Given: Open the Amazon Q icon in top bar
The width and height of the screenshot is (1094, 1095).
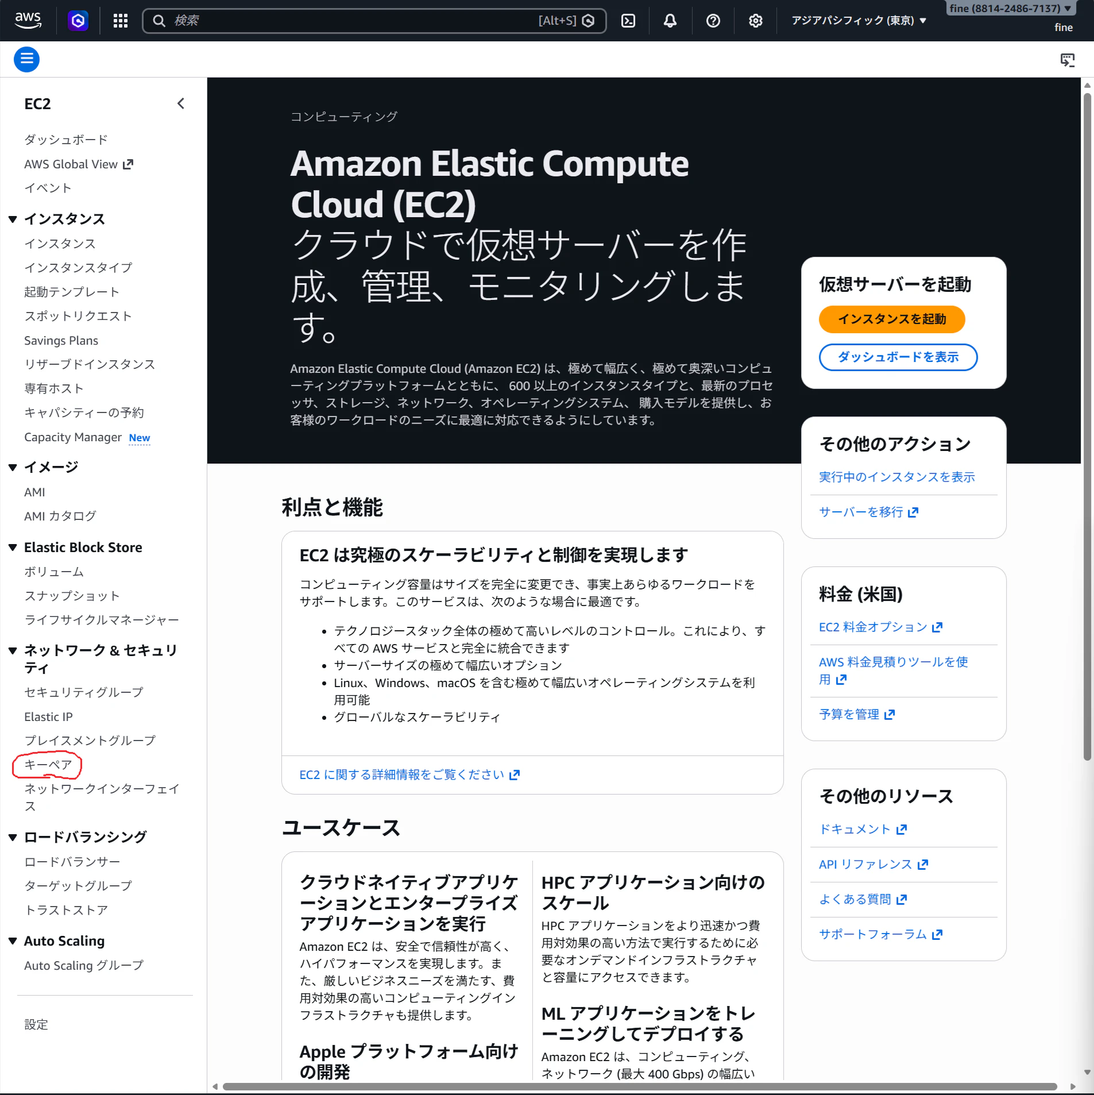Looking at the screenshot, I should pyautogui.click(x=78, y=21).
